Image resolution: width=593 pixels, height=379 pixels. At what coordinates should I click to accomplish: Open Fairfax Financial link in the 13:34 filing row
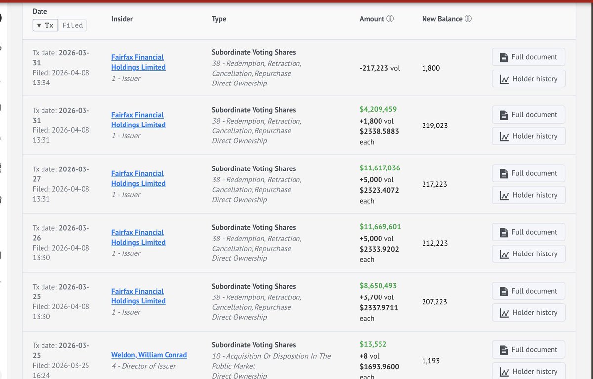tap(138, 62)
